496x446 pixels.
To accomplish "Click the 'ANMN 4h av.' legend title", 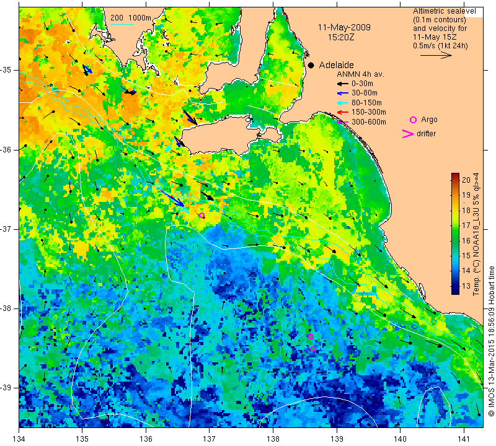I will click(360, 74).
